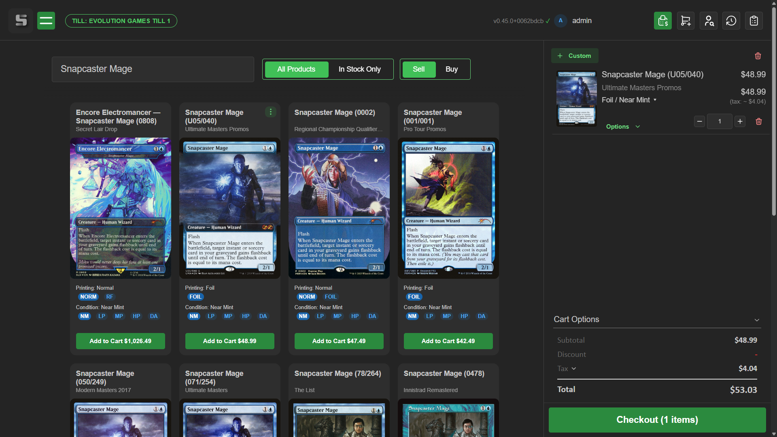View transaction history via the clock icon
Image resolution: width=777 pixels, height=437 pixels.
click(x=731, y=20)
